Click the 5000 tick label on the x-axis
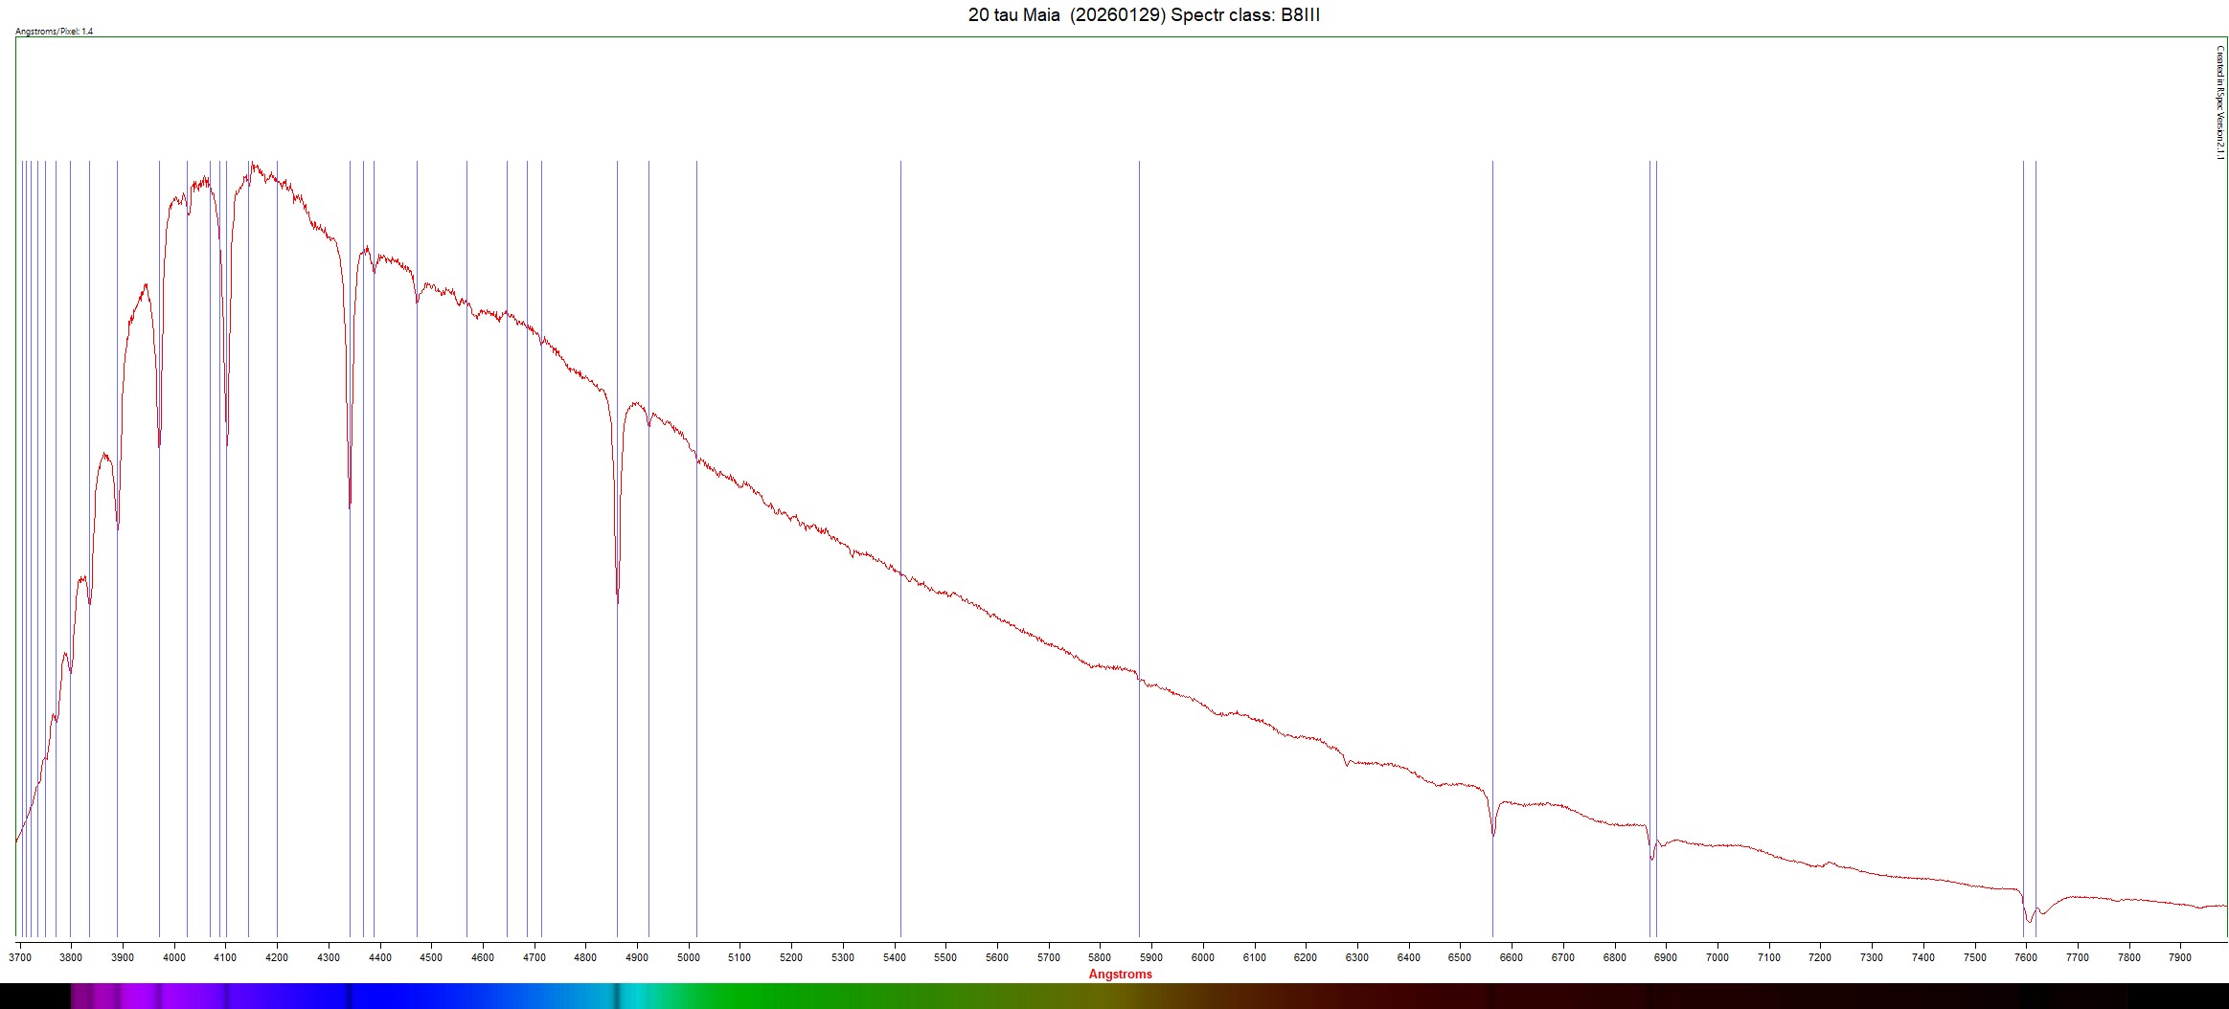2229x1009 pixels. tap(688, 956)
